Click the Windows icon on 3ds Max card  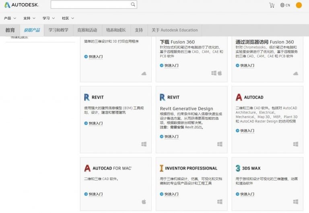(296, 202)
